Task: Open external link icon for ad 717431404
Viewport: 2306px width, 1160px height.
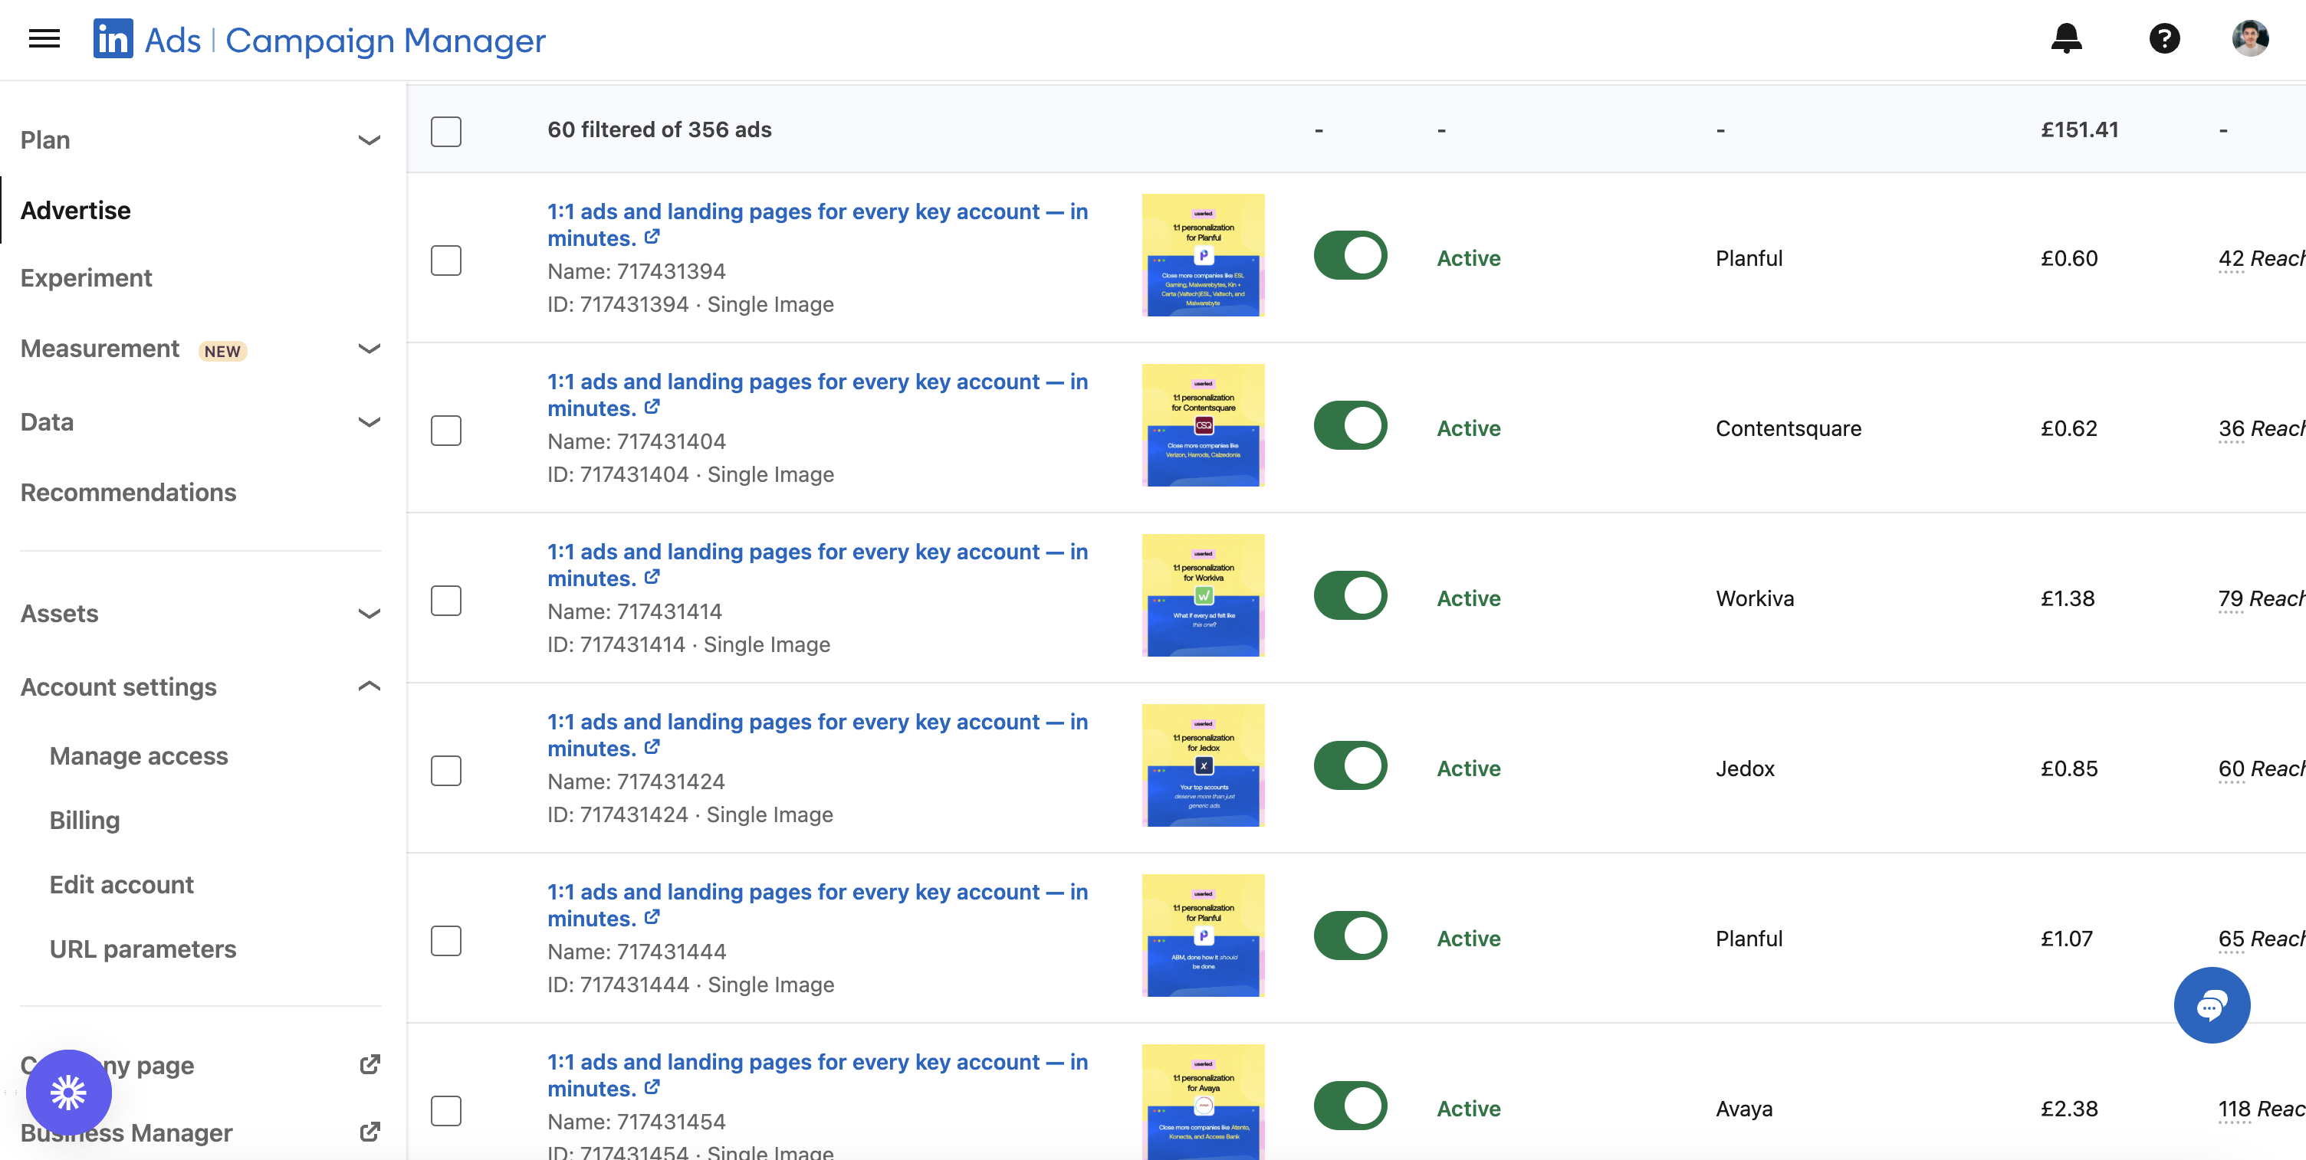Action: [652, 407]
